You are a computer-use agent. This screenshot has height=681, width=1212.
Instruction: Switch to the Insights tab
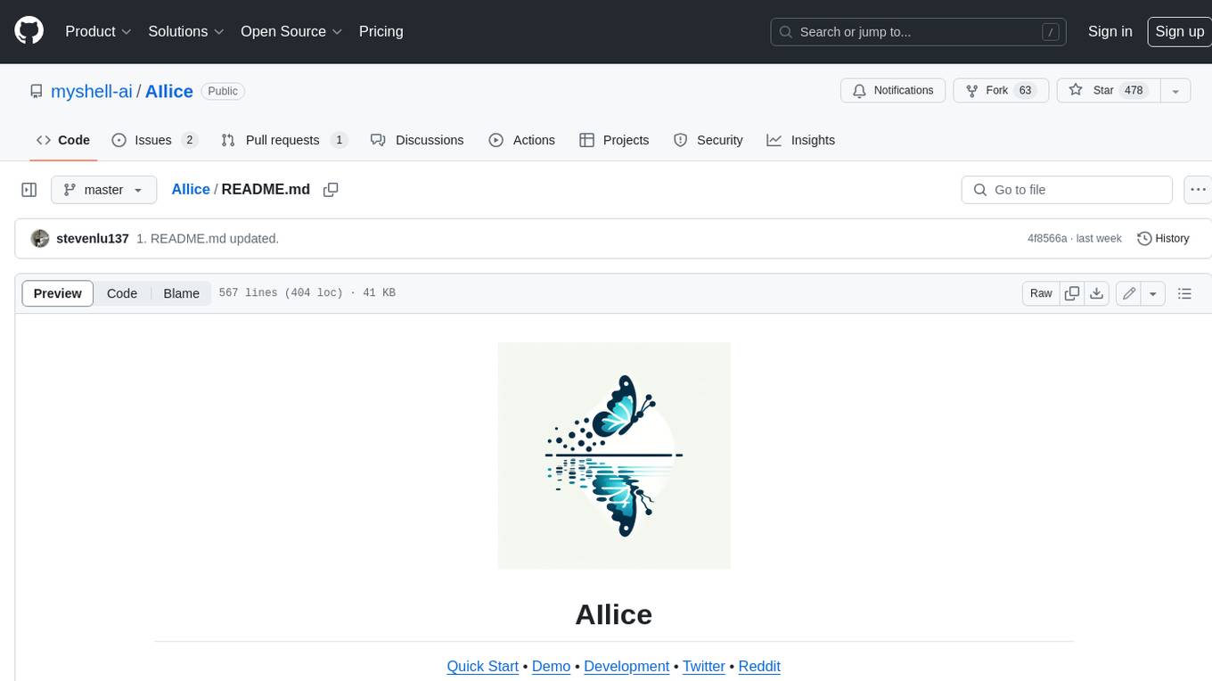tap(801, 140)
